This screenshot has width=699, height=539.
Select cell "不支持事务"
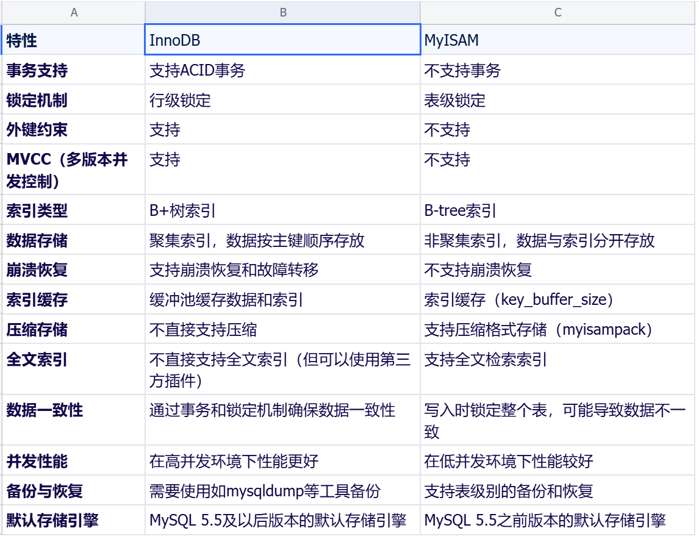tap(557, 70)
